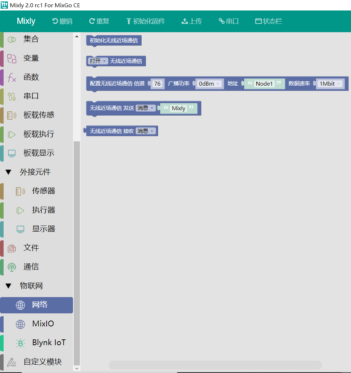
Task: Click the sensor icon next to 传感器
Action: click(20, 191)
